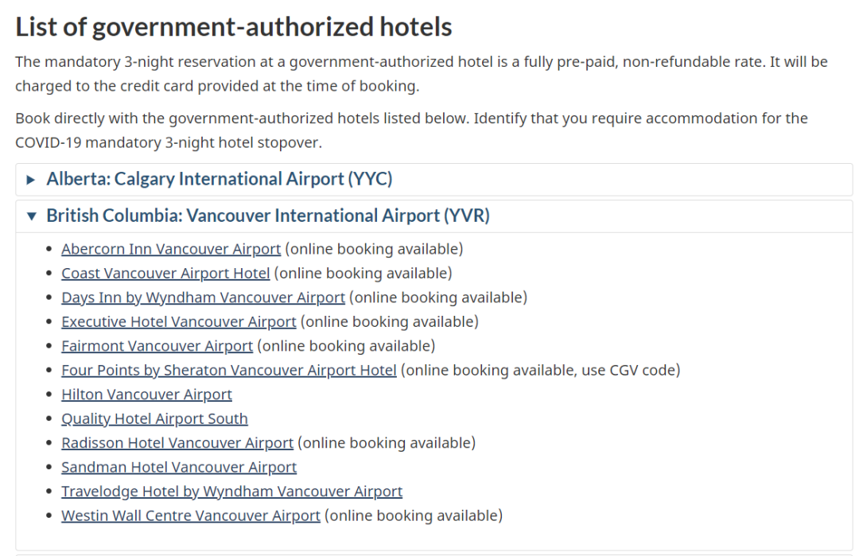The width and height of the screenshot is (859, 556).
Task: Click the "List of government-authorized hotels" heading
Action: tap(234, 27)
